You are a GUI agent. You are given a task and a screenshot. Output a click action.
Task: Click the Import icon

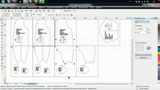click(x=37, y=11)
